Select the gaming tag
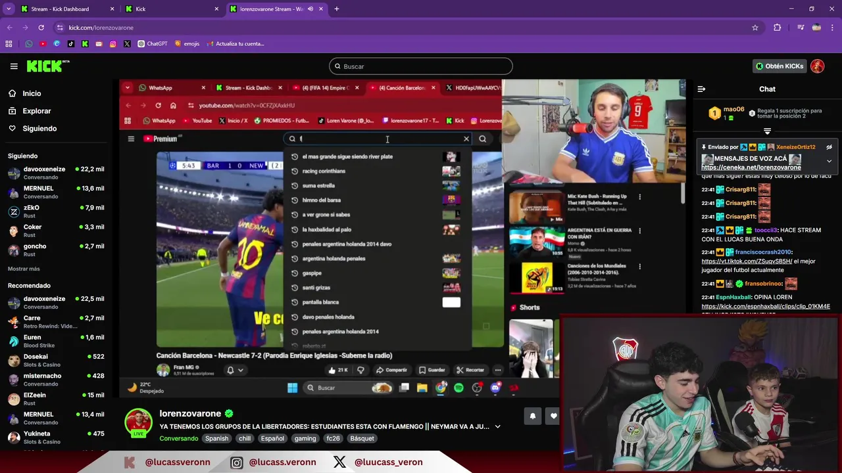The image size is (842, 473). (x=305, y=438)
